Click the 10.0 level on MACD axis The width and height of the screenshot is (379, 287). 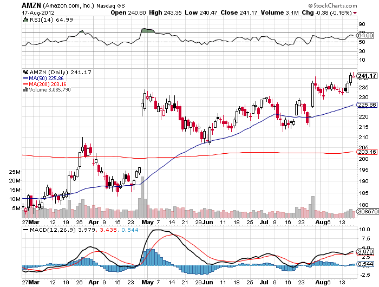(365, 230)
